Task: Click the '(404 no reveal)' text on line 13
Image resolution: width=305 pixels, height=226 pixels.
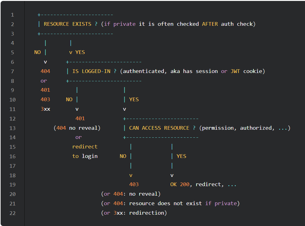Action: click(77, 128)
